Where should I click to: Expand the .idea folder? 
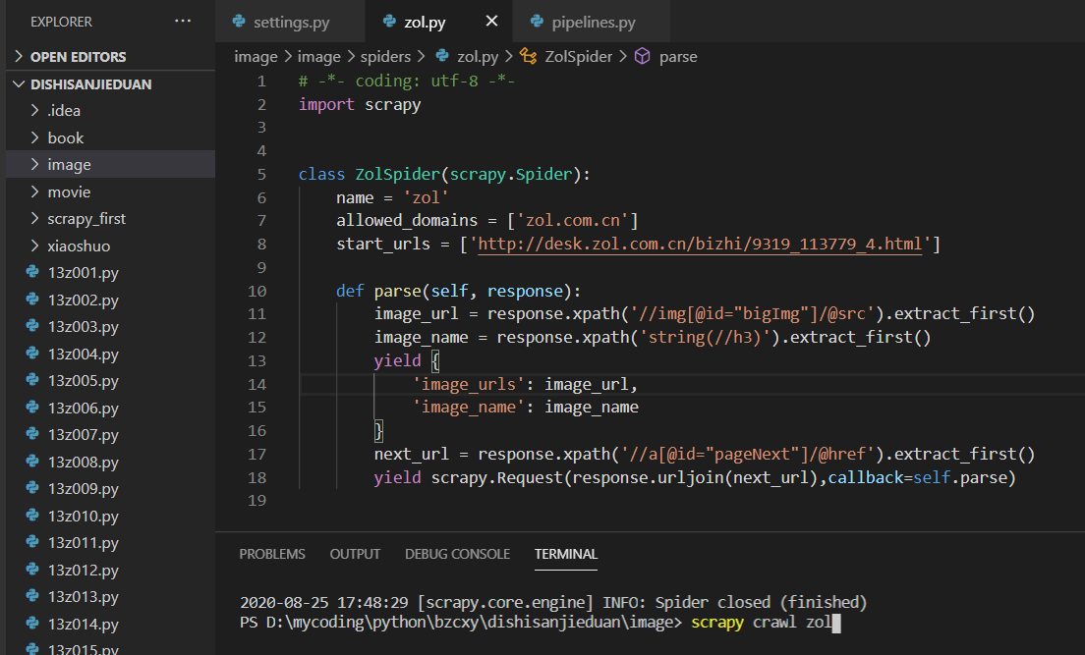(x=111, y=111)
